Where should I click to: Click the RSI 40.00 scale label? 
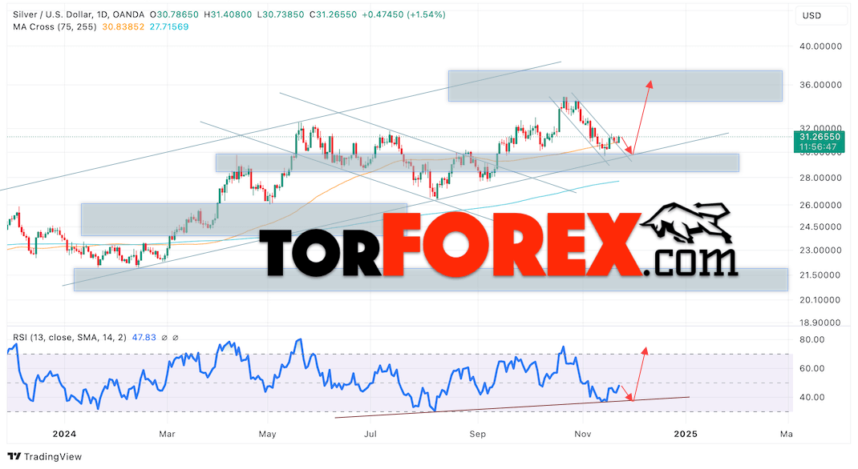tap(811, 398)
